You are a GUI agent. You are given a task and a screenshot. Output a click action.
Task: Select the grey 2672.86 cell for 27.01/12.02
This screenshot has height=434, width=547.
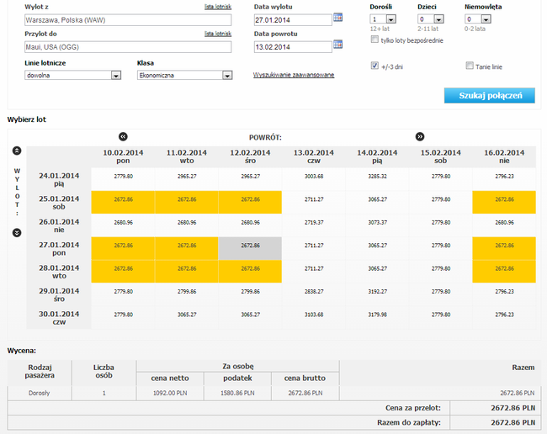pos(250,249)
